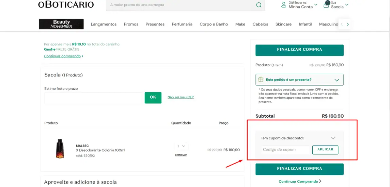390x187 pixels.
Task: Open the shopping bag icon
Action: (326, 5)
